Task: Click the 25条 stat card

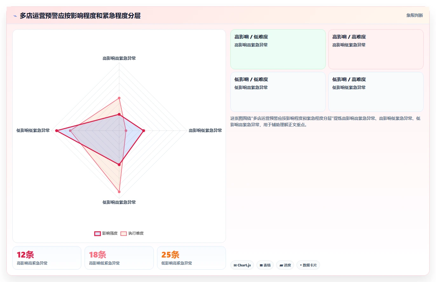Action: (x=191, y=258)
